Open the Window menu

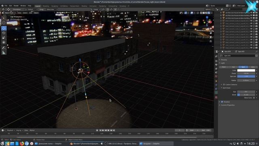click(23, 6)
